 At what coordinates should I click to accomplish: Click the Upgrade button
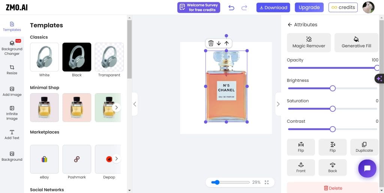[x=309, y=8]
